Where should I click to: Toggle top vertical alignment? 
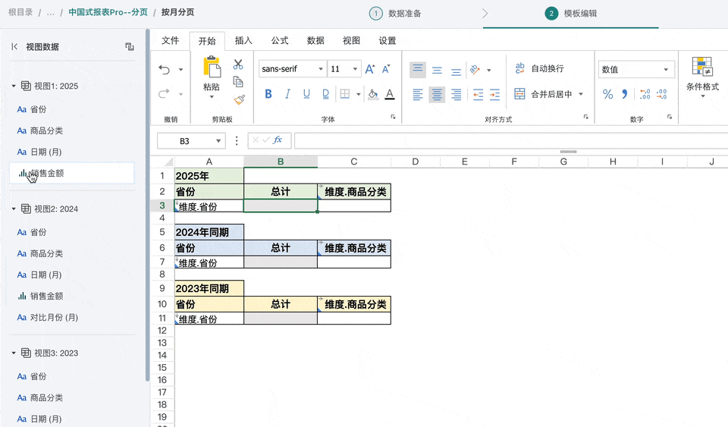tap(418, 70)
